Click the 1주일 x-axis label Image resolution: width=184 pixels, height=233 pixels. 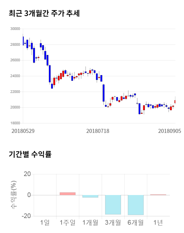pyautogui.click(x=68, y=222)
